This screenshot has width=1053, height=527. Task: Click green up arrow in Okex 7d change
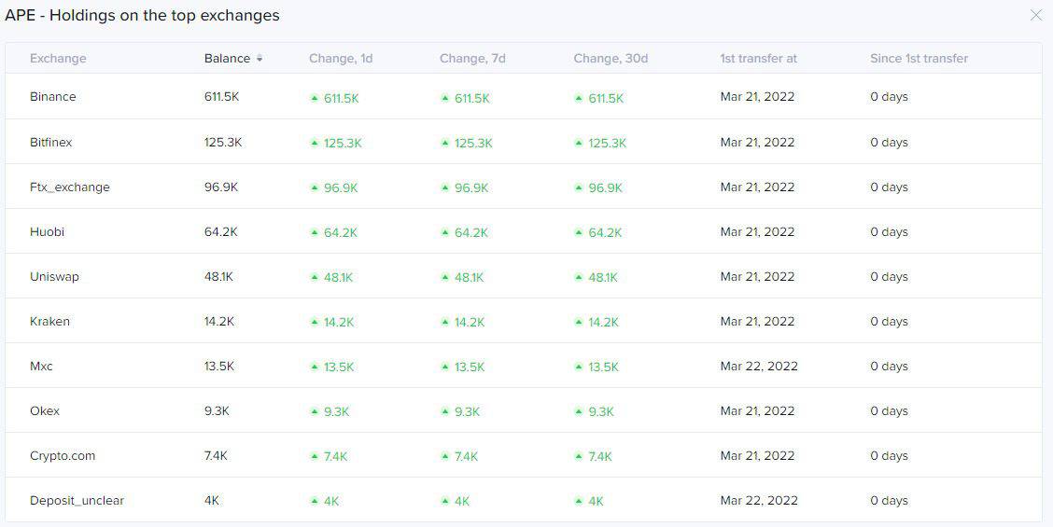[444, 411]
